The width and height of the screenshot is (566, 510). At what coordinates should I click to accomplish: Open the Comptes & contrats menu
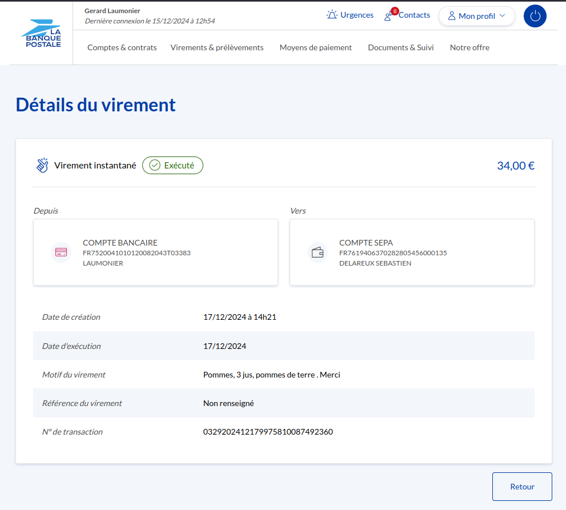click(x=122, y=47)
